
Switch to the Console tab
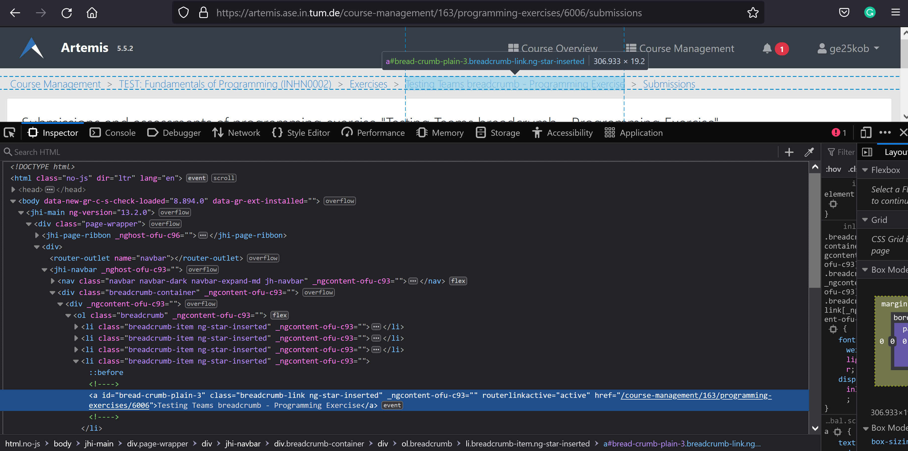[112, 133]
